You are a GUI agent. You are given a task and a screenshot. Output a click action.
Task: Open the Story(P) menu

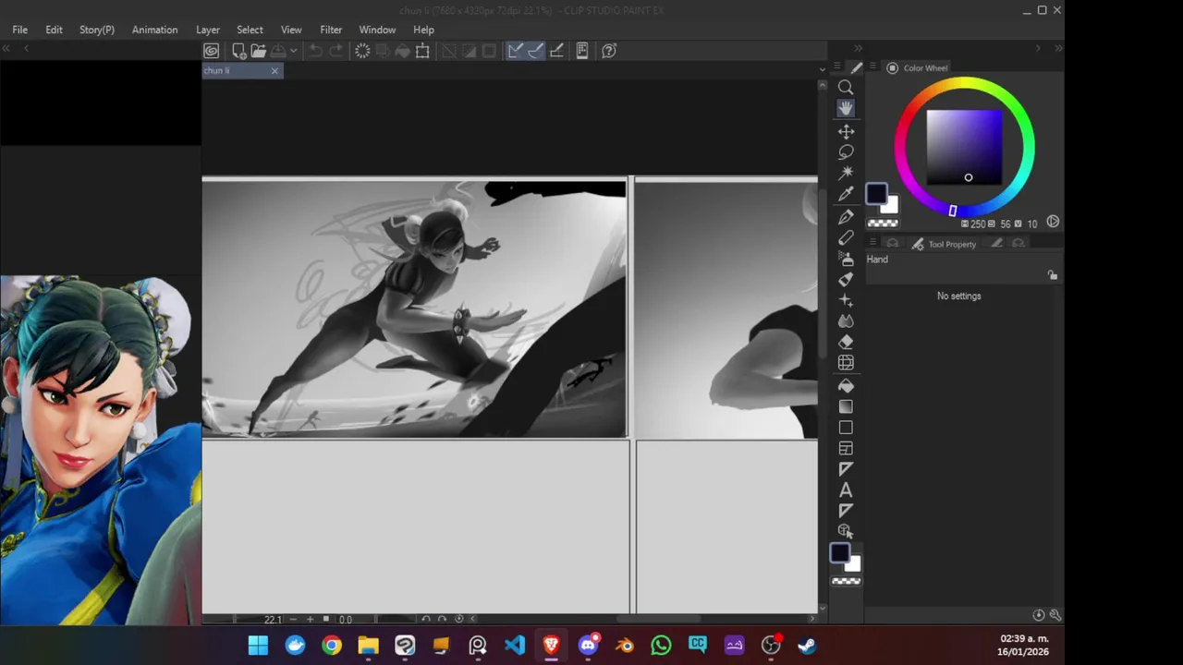coord(97,30)
